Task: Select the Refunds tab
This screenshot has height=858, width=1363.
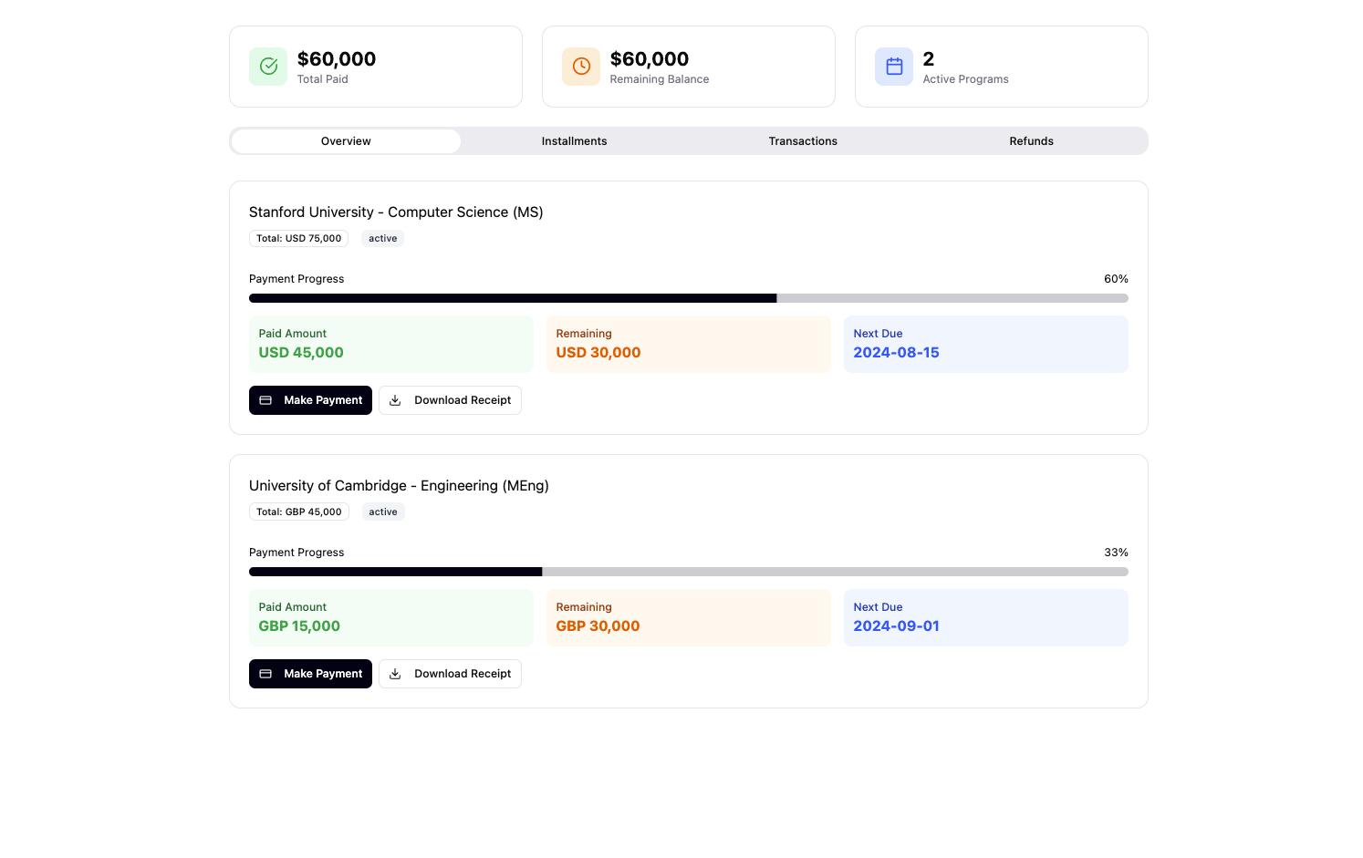Action: coord(1031,141)
